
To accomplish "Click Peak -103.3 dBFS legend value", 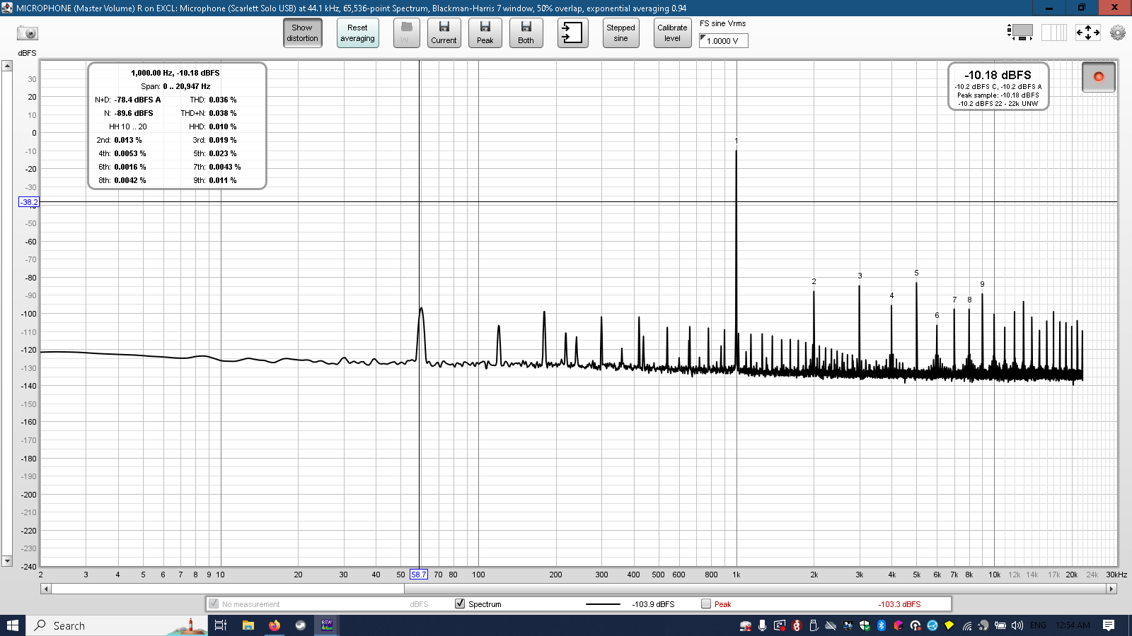I will pyautogui.click(x=899, y=604).
